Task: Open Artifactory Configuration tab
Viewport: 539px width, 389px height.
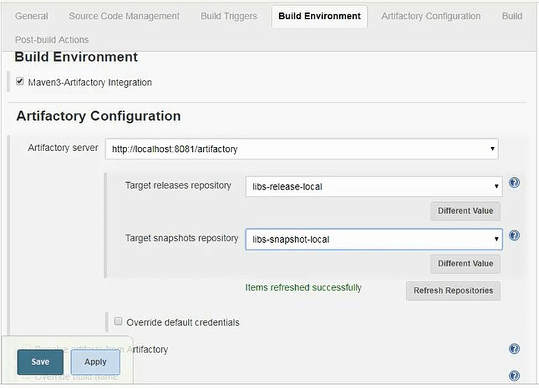Action: coord(431,16)
